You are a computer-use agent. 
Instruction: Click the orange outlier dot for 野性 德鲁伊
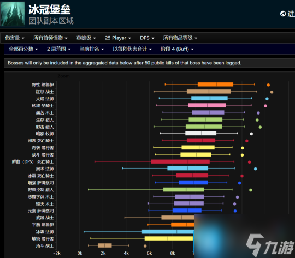point(268,85)
